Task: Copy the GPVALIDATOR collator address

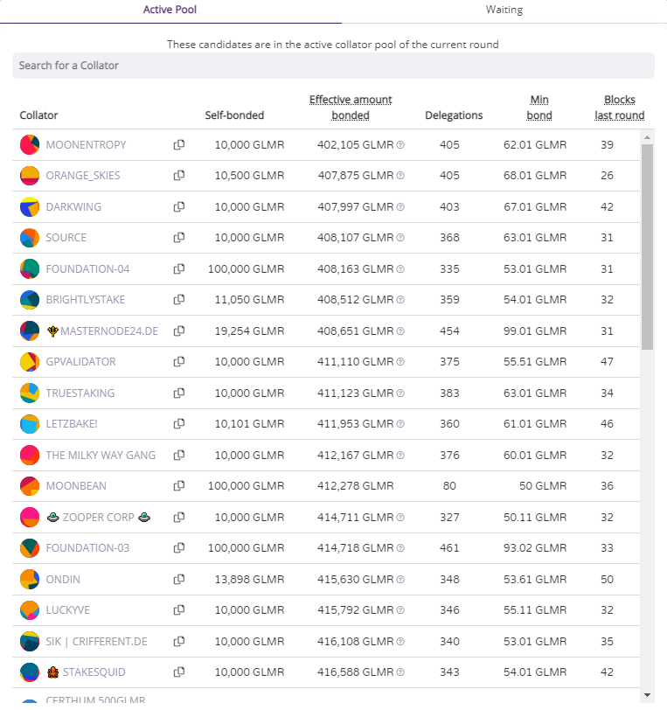Action: click(x=179, y=362)
